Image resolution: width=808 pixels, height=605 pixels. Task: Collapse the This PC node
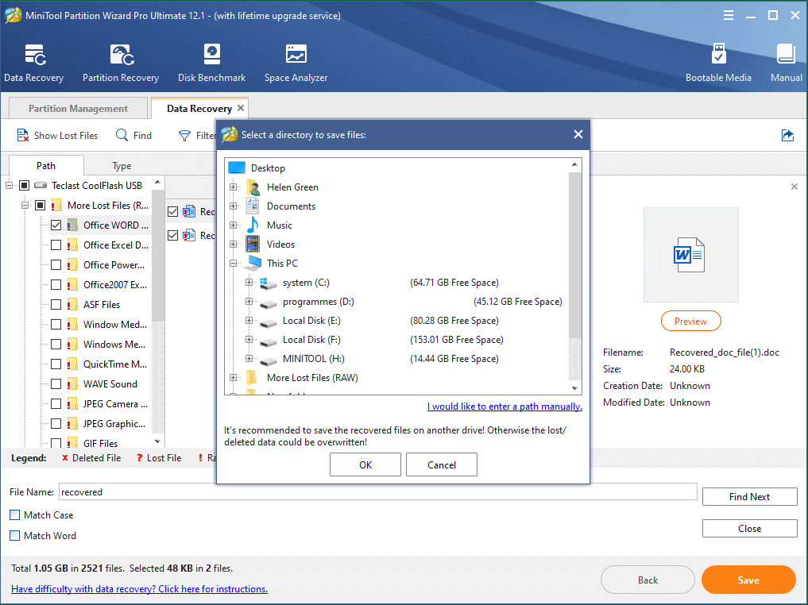(234, 263)
